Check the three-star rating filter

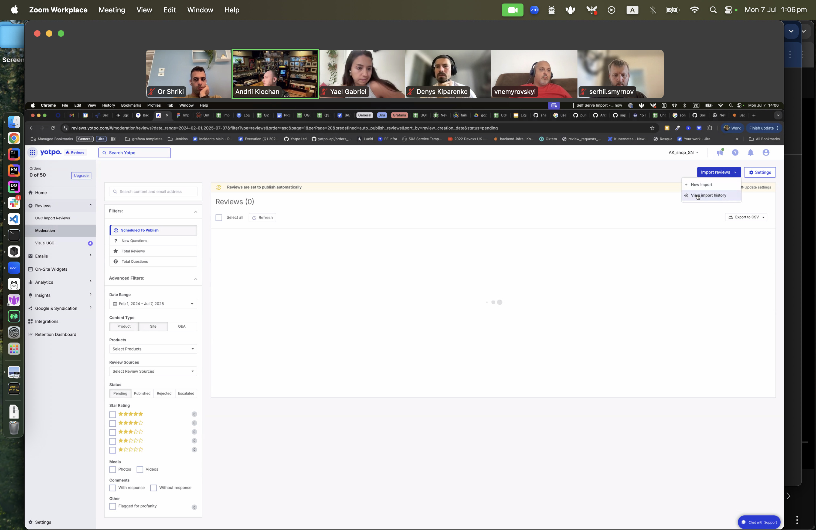click(x=113, y=432)
